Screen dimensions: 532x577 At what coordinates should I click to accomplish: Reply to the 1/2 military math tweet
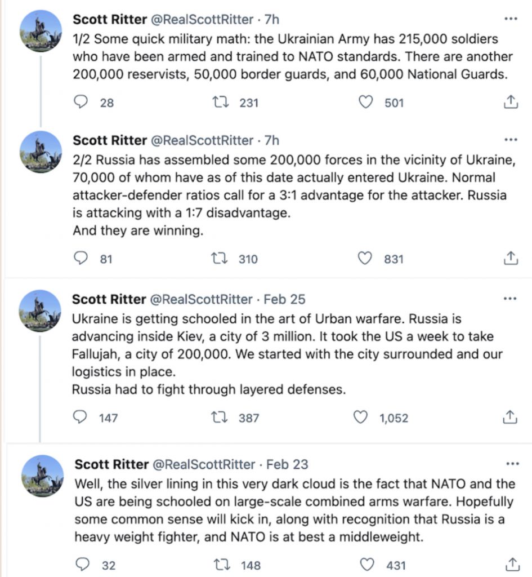[81, 102]
